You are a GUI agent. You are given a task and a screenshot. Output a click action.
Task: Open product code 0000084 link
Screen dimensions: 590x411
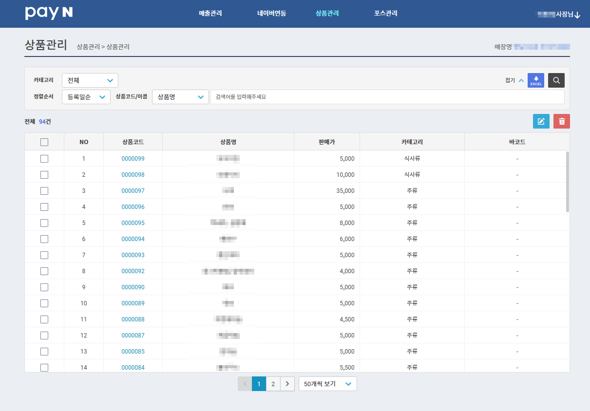coord(133,368)
